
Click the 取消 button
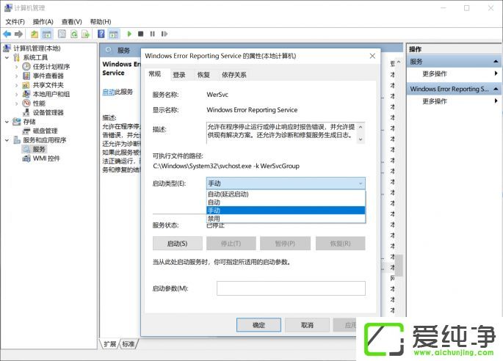coord(307,325)
